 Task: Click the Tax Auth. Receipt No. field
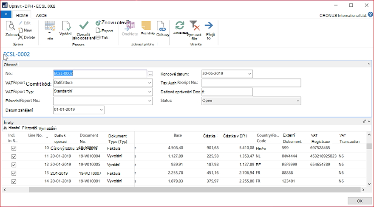pyautogui.click(x=251, y=83)
